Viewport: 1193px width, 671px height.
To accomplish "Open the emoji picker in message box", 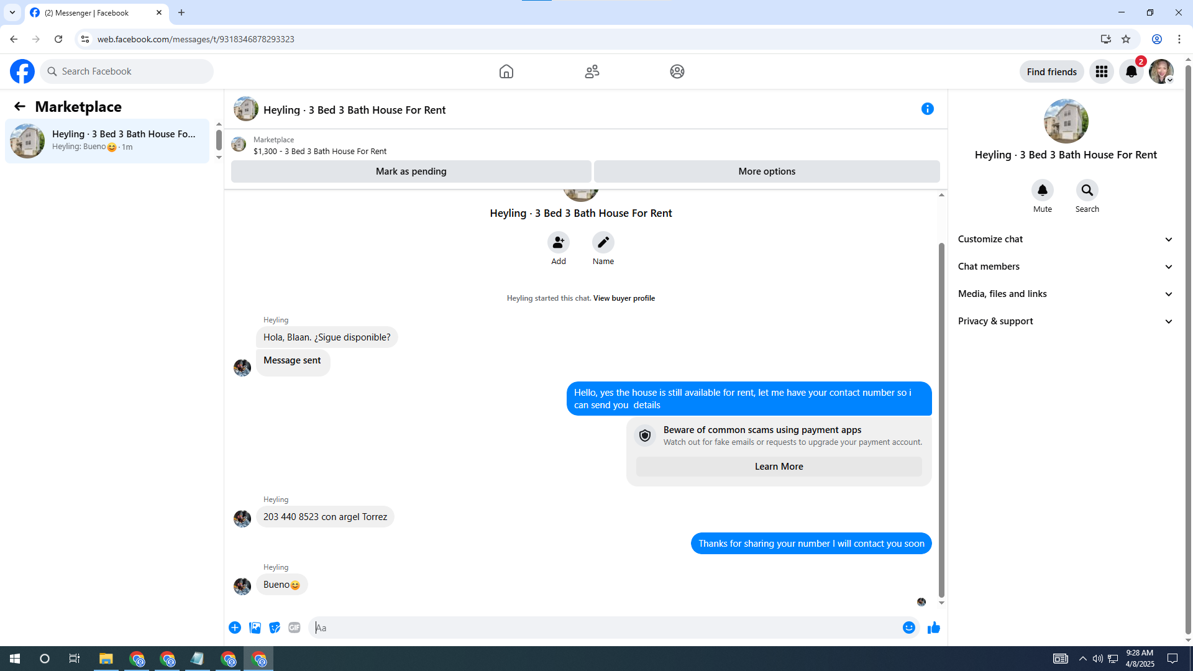I will tap(908, 628).
